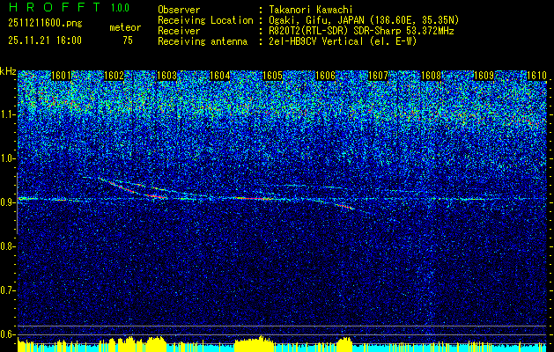Click the version number 1.0.0
This screenshot has height=352, width=554.
[x=120, y=8]
